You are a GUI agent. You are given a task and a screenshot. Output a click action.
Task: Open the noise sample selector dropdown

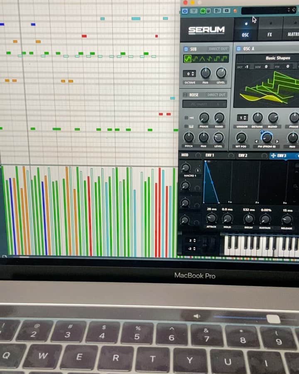[205, 104]
